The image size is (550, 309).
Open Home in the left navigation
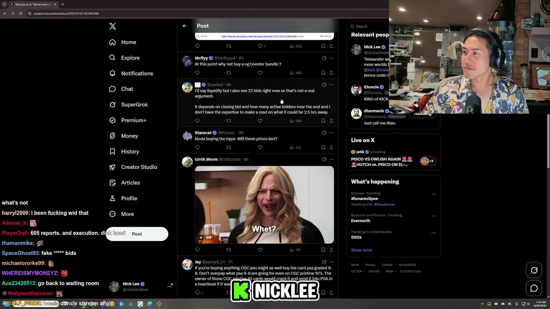[123, 42]
